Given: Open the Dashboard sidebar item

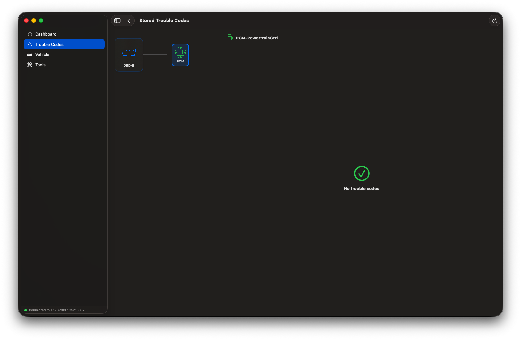Looking at the screenshot, I should pyautogui.click(x=64, y=34).
